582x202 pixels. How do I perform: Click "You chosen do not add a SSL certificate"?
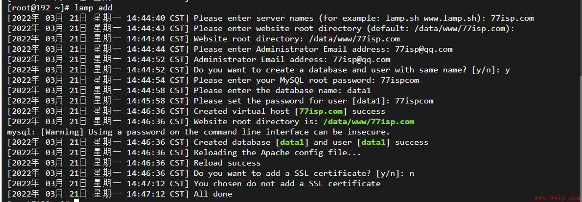pyautogui.click(x=287, y=183)
